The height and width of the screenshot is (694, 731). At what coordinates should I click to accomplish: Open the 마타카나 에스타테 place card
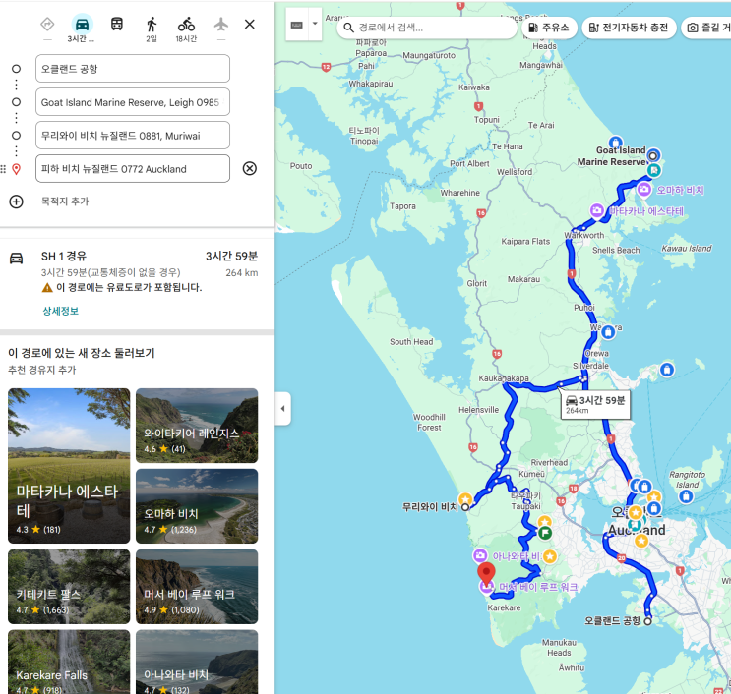pos(69,466)
